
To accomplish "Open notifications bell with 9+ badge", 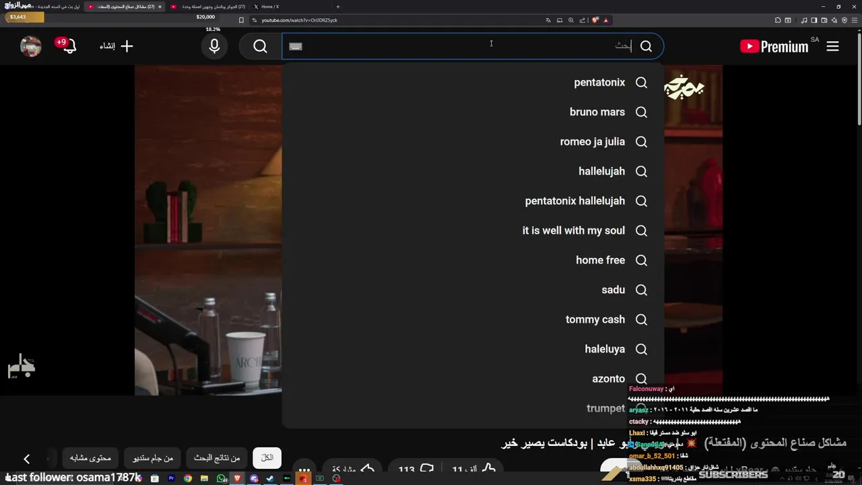I will (67, 46).
